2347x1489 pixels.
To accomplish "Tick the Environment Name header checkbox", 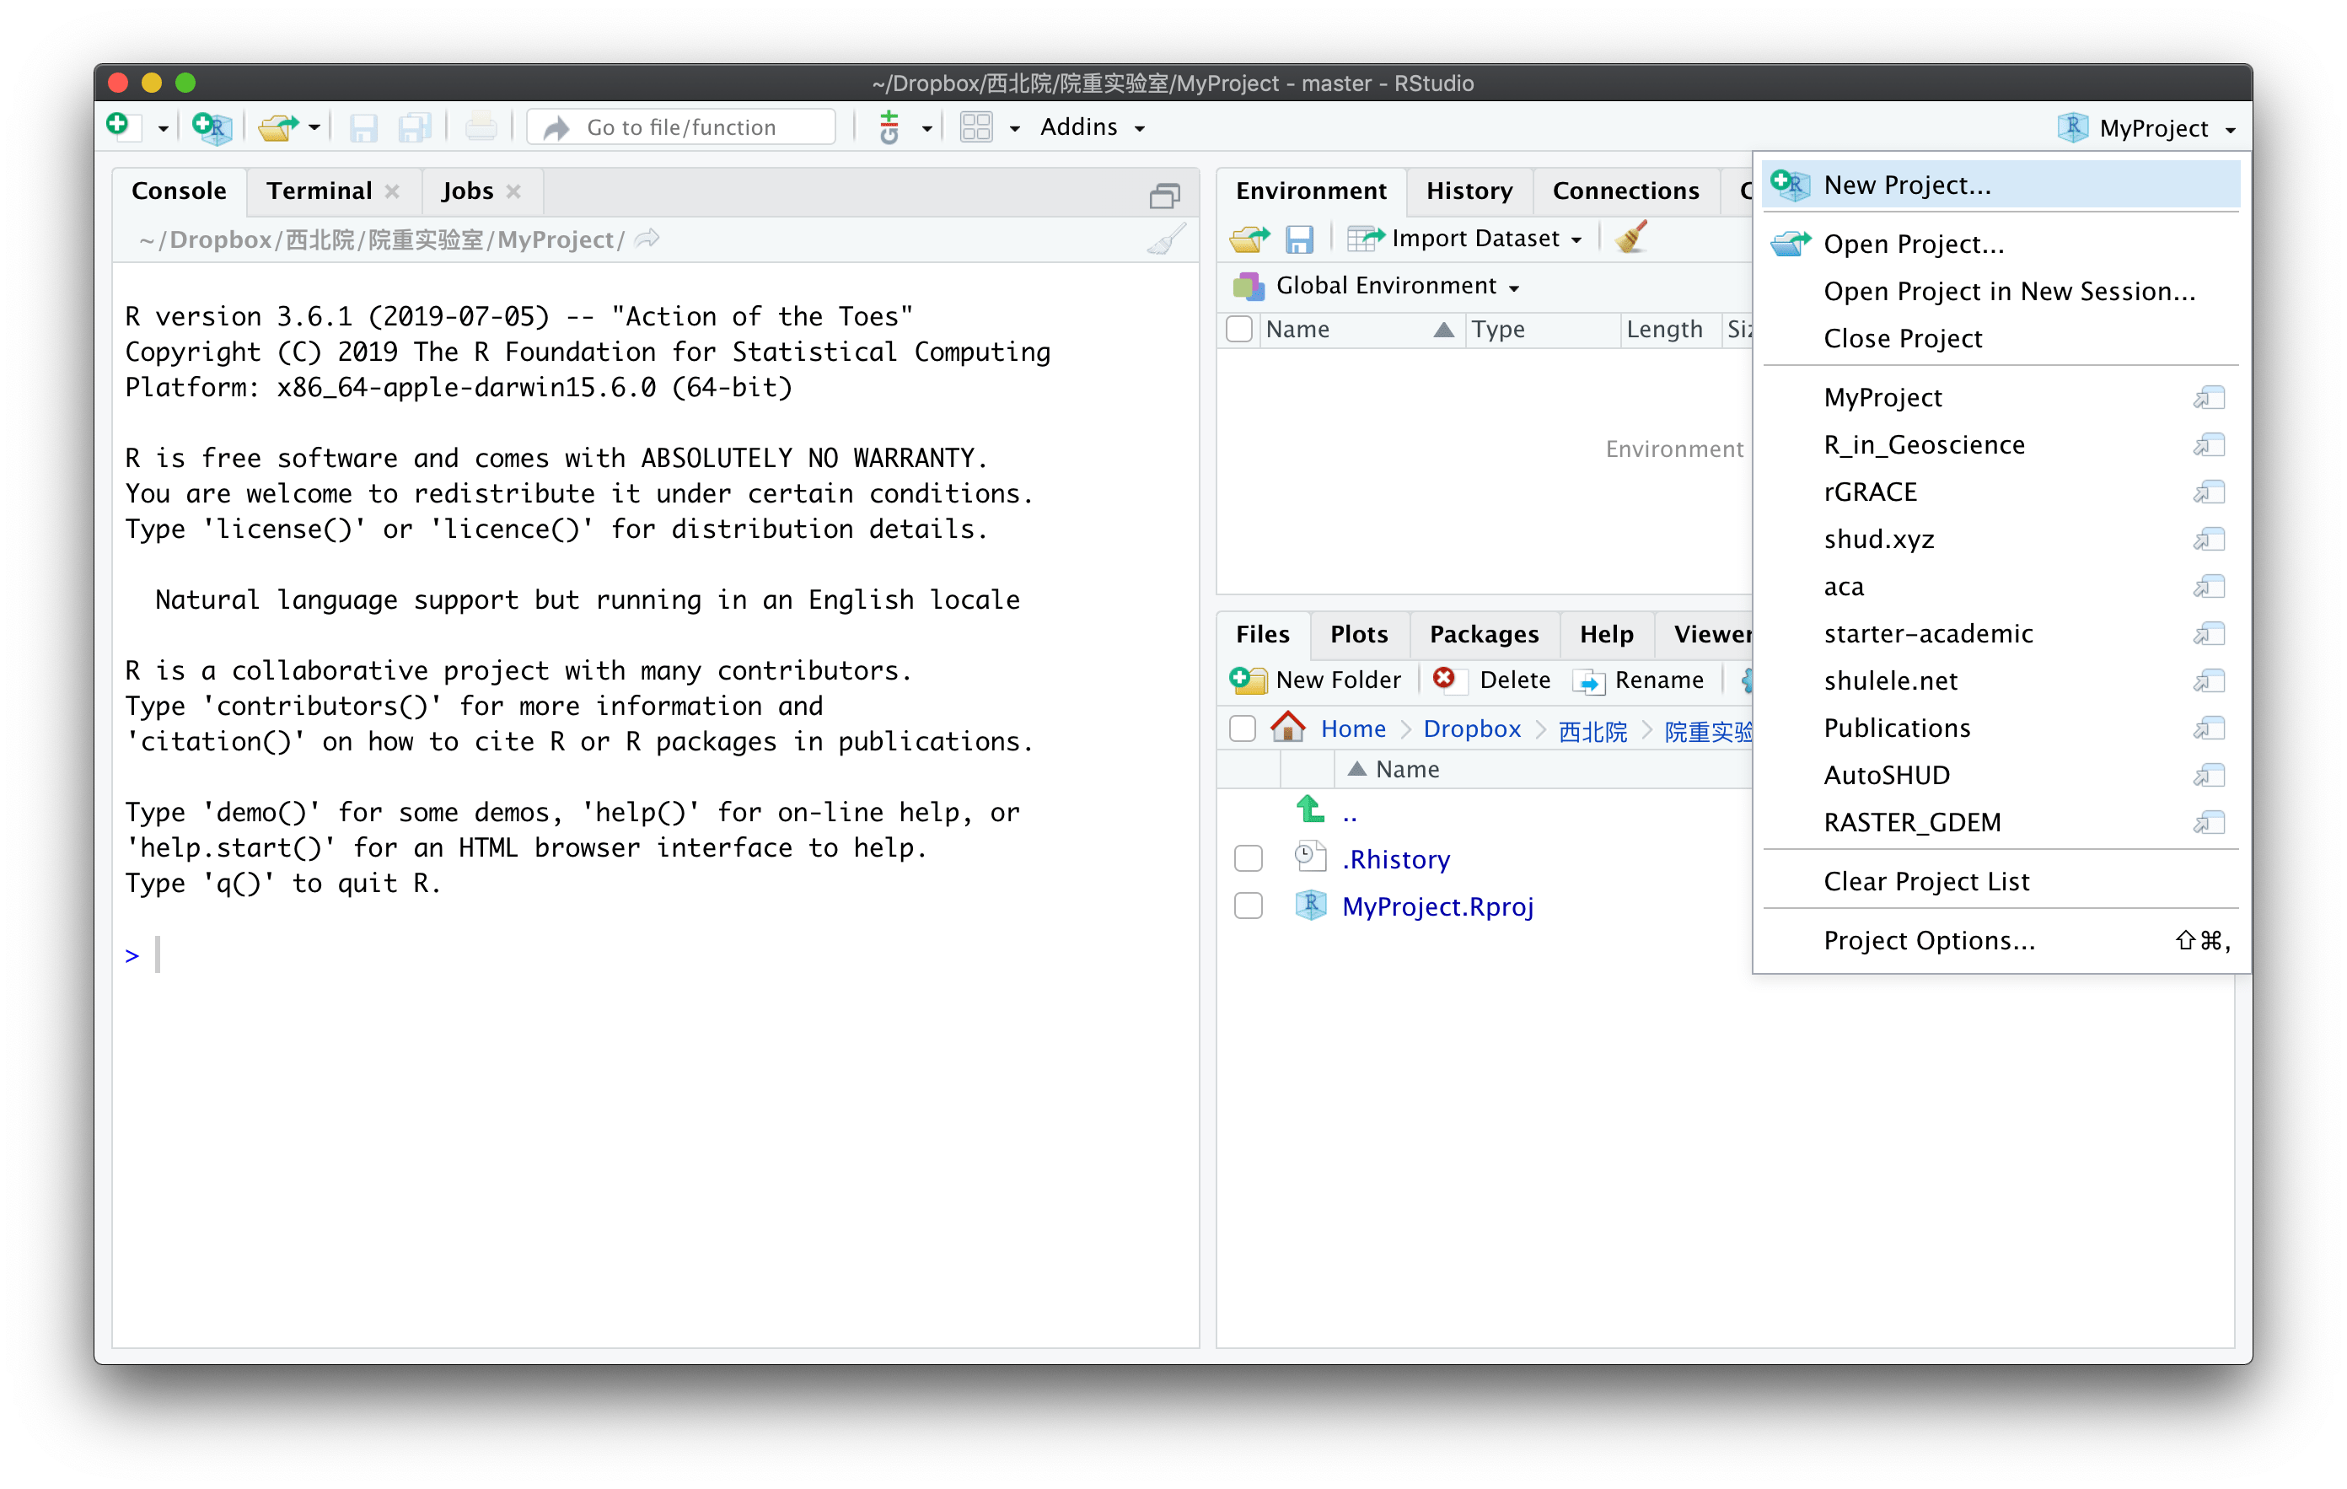I will (1238, 329).
